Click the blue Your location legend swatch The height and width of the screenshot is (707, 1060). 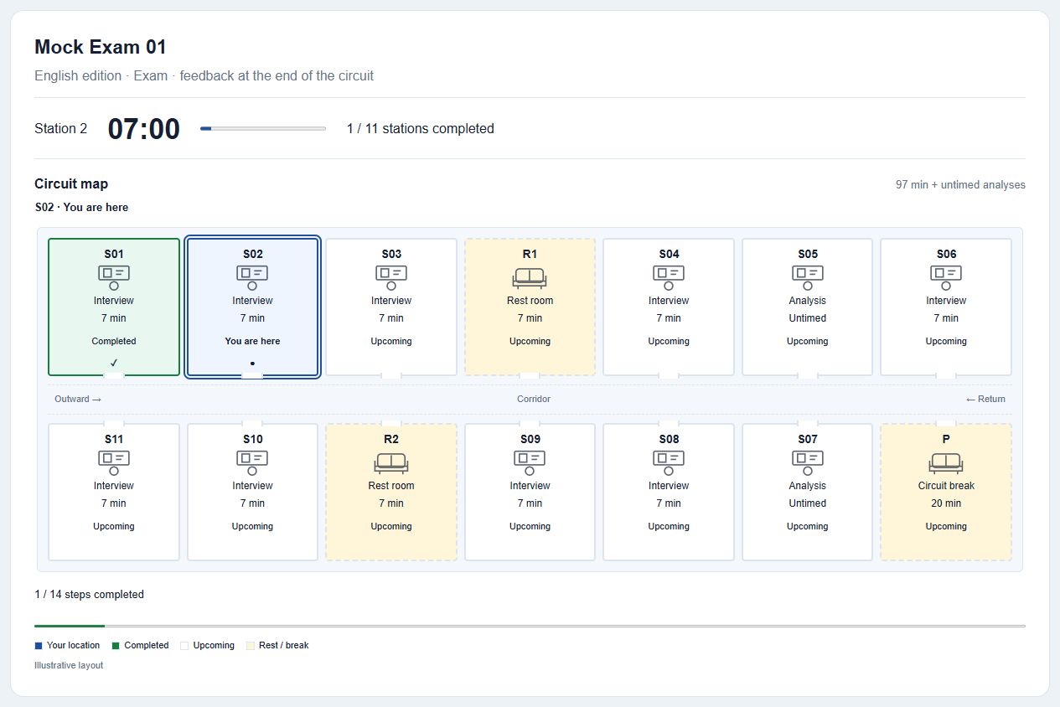[x=38, y=646]
